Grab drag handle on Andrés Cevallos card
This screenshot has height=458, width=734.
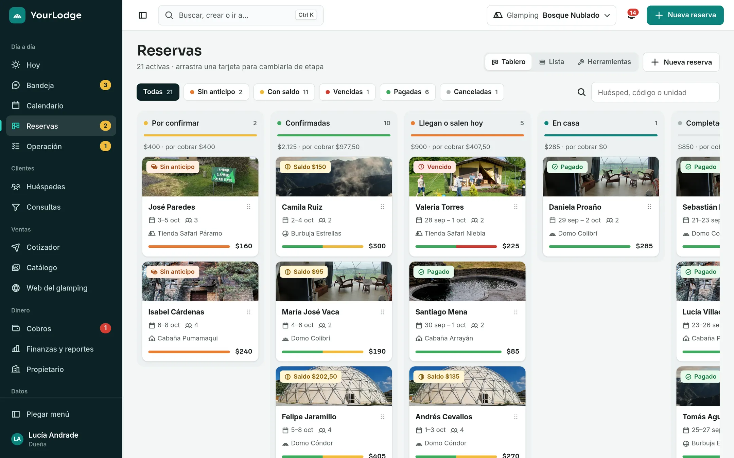point(516,417)
